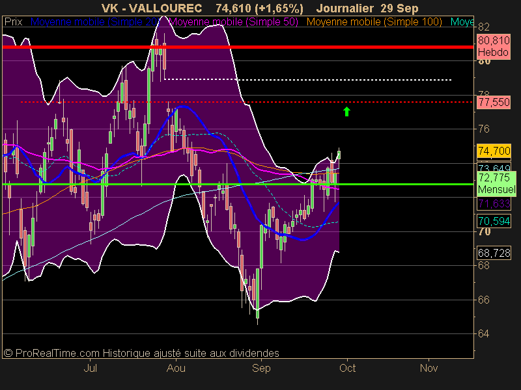Click the 80,810 Hebdo resistance price label

(494, 46)
